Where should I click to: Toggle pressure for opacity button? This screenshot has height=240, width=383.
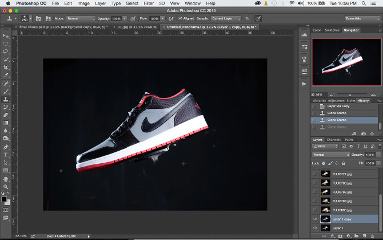click(x=133, y=18)
